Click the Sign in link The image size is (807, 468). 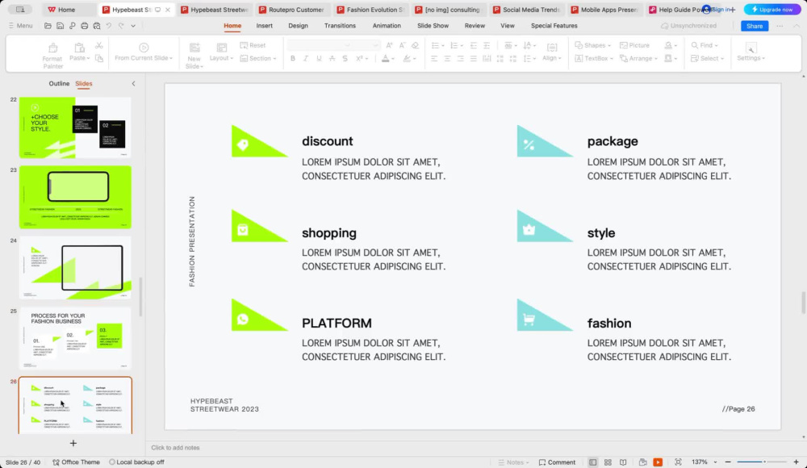coord(721,10)
